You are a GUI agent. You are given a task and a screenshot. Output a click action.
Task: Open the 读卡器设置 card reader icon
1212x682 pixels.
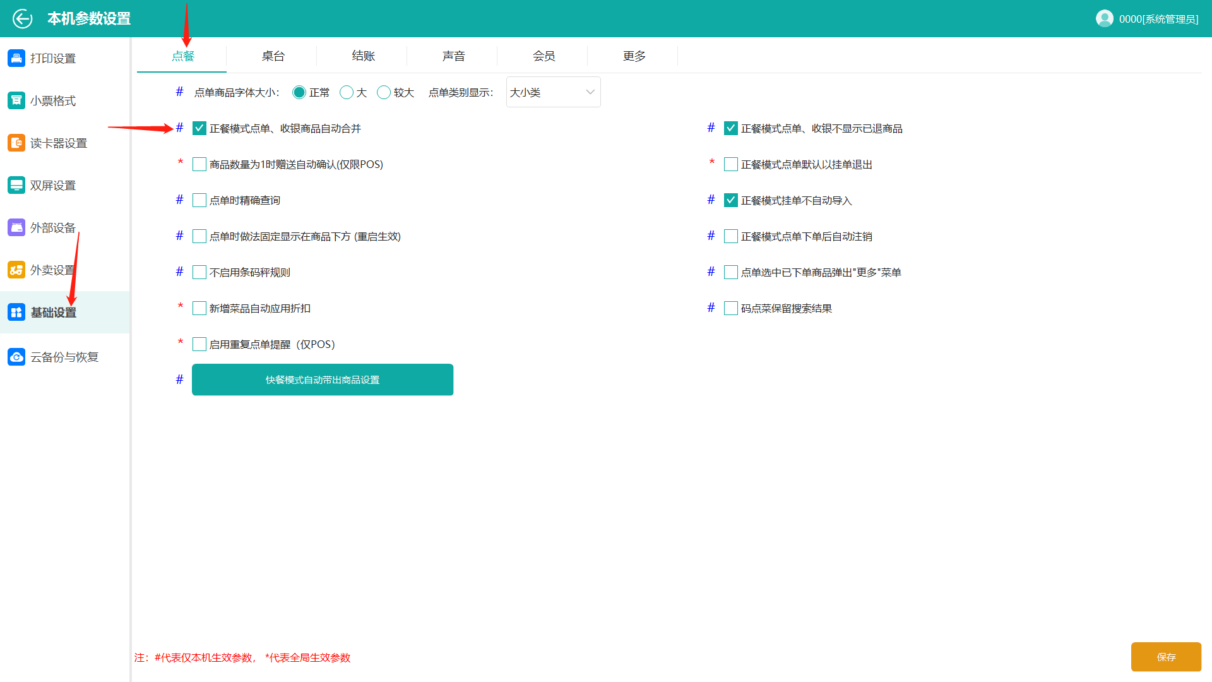click(16, 143)
